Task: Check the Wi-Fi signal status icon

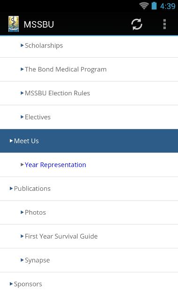Action: 144,6
